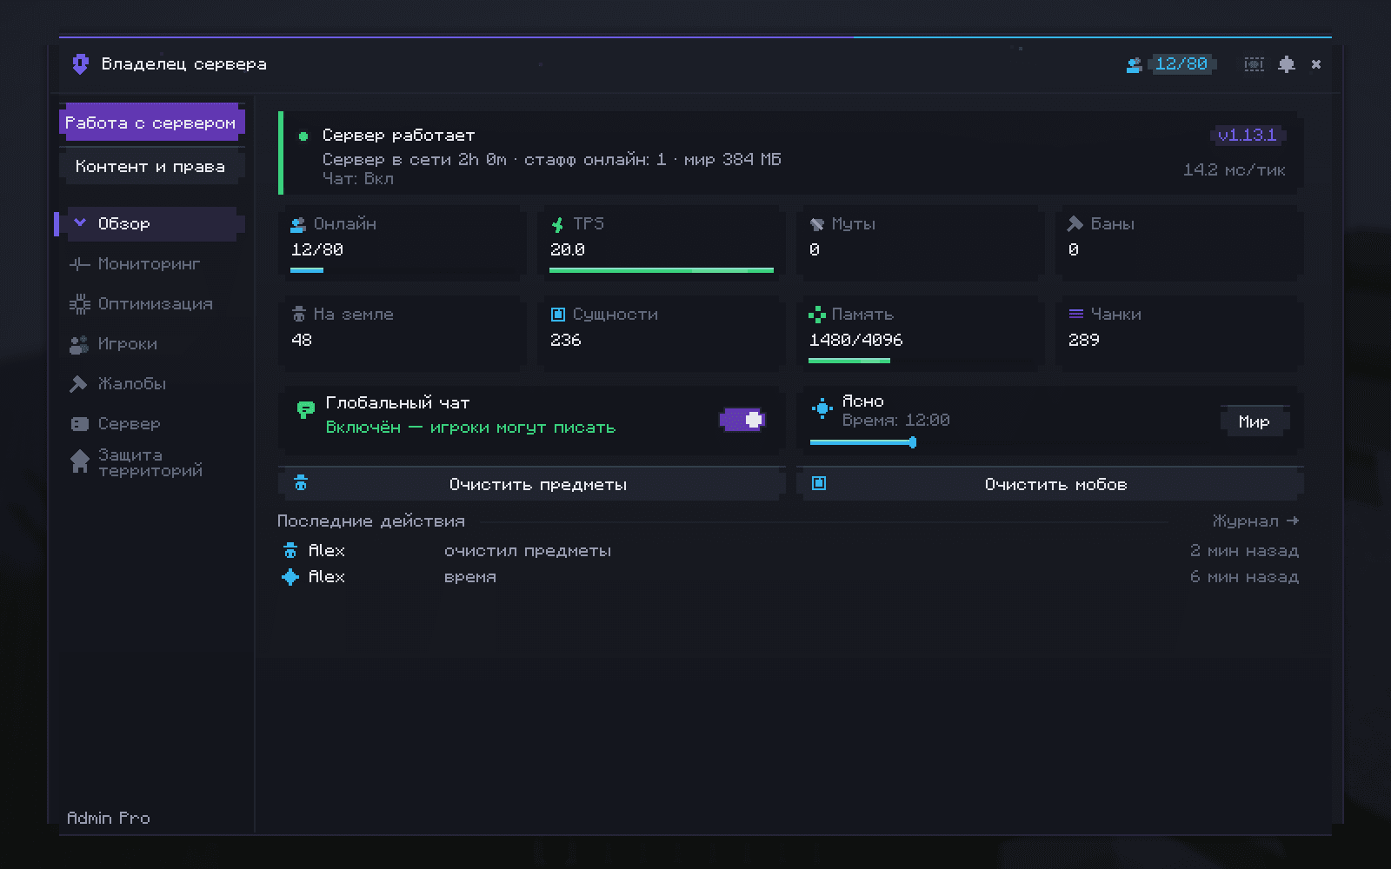The image size is (1391, 869).
Task: Click the Сущности square icon
Action: pyautogui.click(x=558, y=315)
